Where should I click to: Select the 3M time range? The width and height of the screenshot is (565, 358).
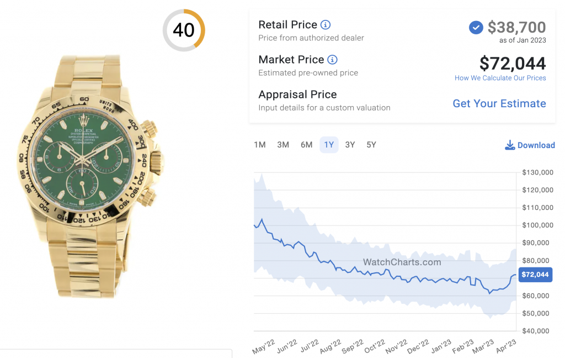click(283, 144)
